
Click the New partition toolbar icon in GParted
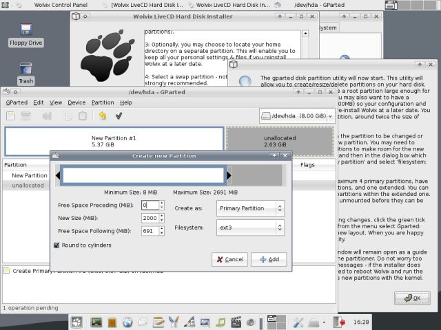coord(10,116)
